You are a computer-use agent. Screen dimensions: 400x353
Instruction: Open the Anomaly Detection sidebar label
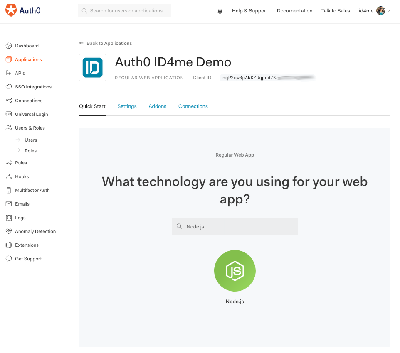[35, 231]
